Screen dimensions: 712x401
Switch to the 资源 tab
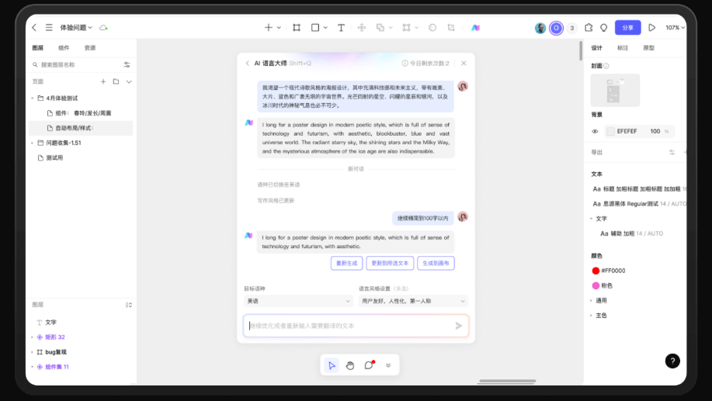pos(90,48)
